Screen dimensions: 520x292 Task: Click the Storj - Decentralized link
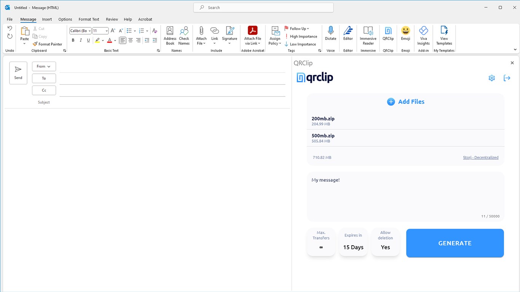click(480, 157)
